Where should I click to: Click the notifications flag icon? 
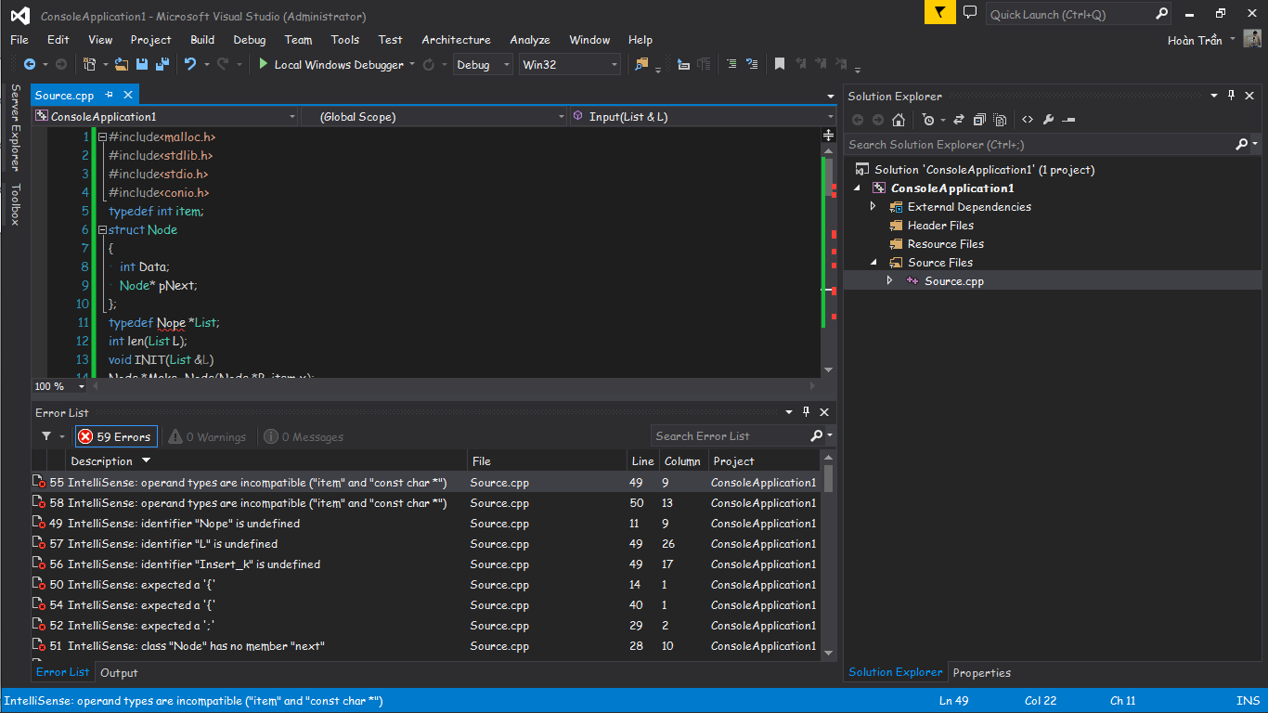click(939, 13)
